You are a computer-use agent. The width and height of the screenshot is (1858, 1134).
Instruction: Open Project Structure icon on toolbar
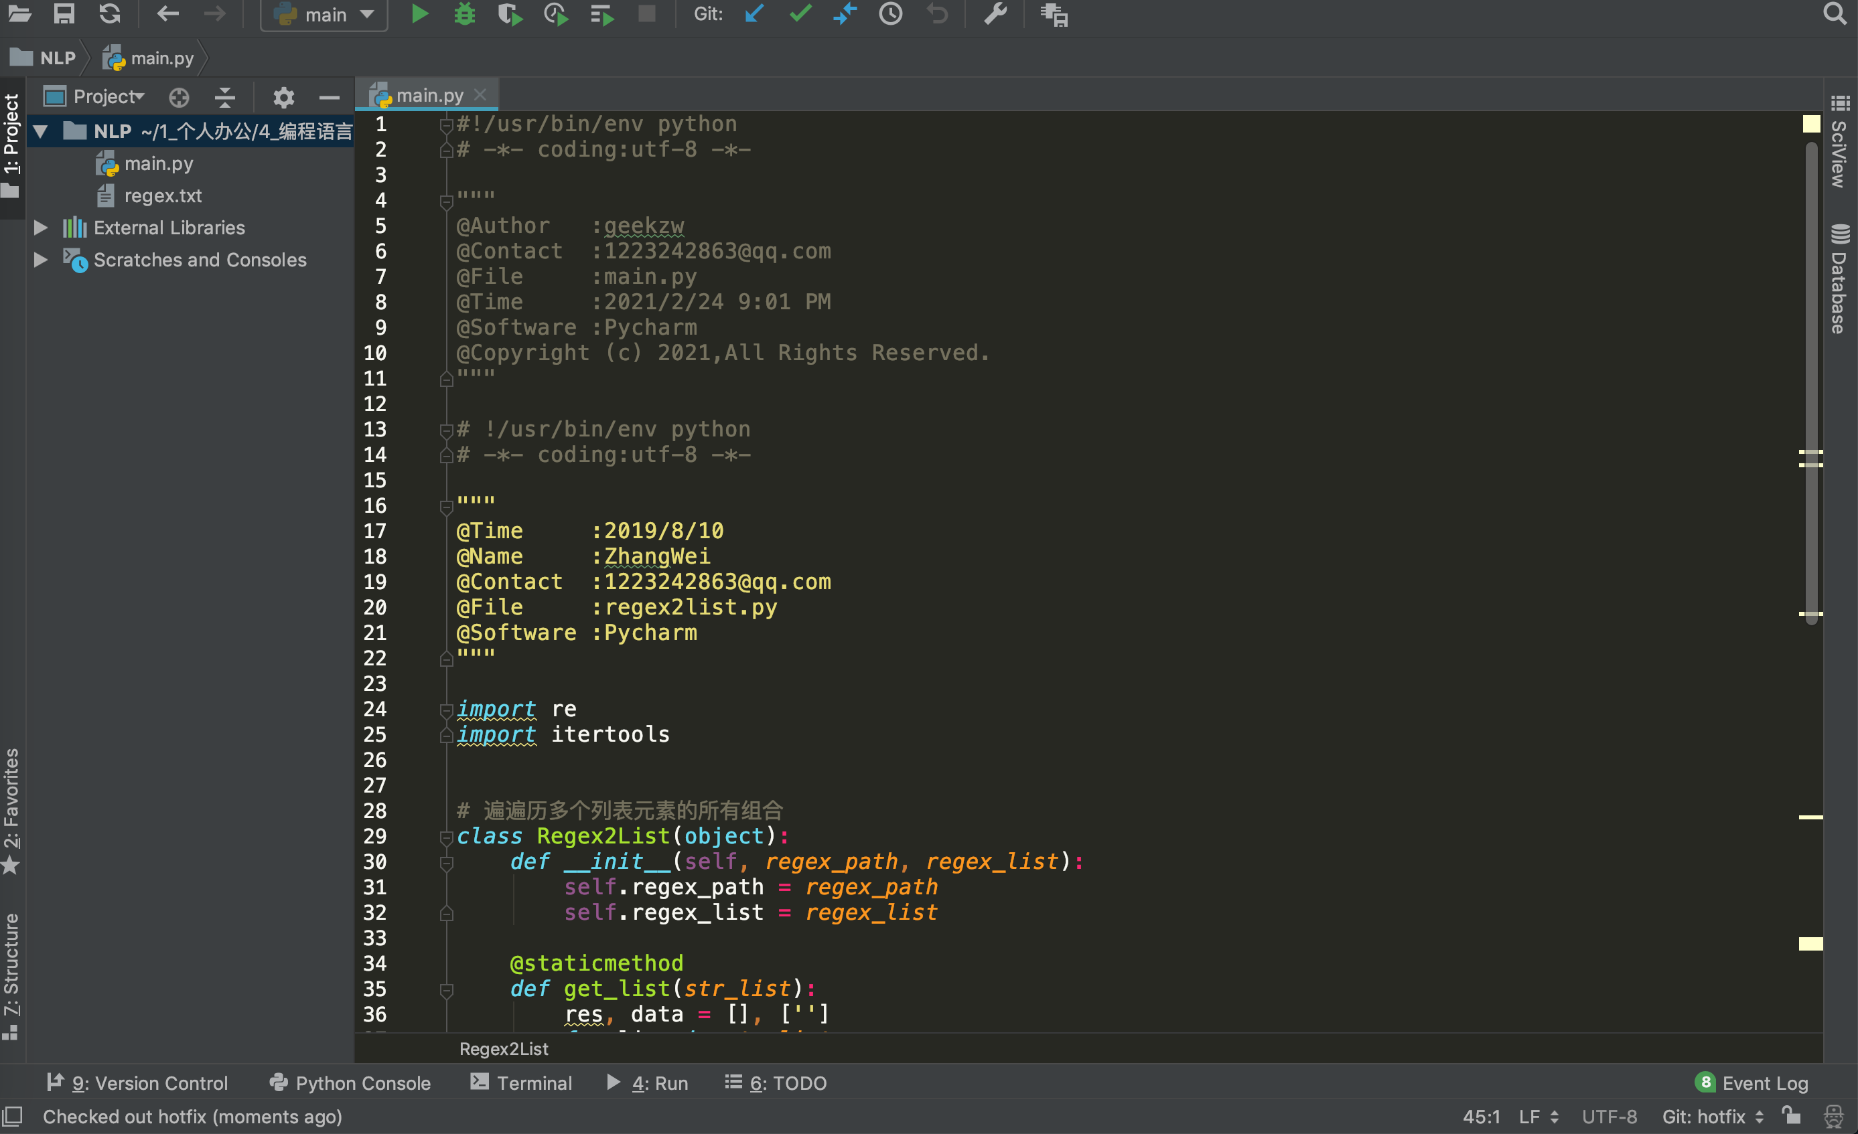click(1054, 15)
